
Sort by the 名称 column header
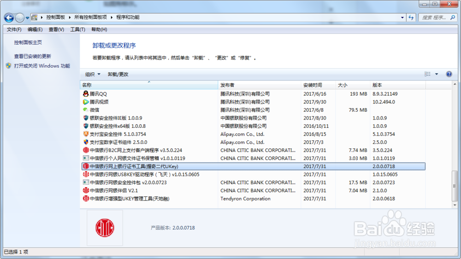[x=149, y=85]
